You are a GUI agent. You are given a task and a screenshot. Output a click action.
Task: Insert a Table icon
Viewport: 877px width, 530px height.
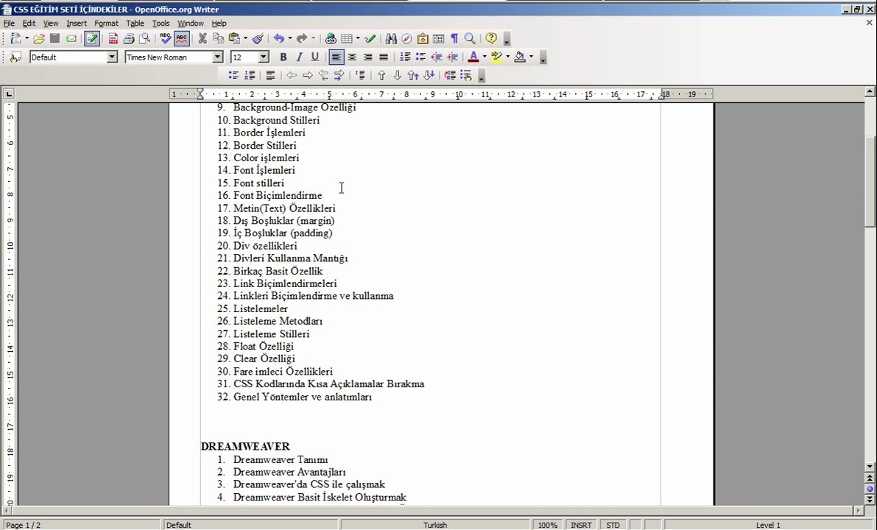[x=346, y=38]
